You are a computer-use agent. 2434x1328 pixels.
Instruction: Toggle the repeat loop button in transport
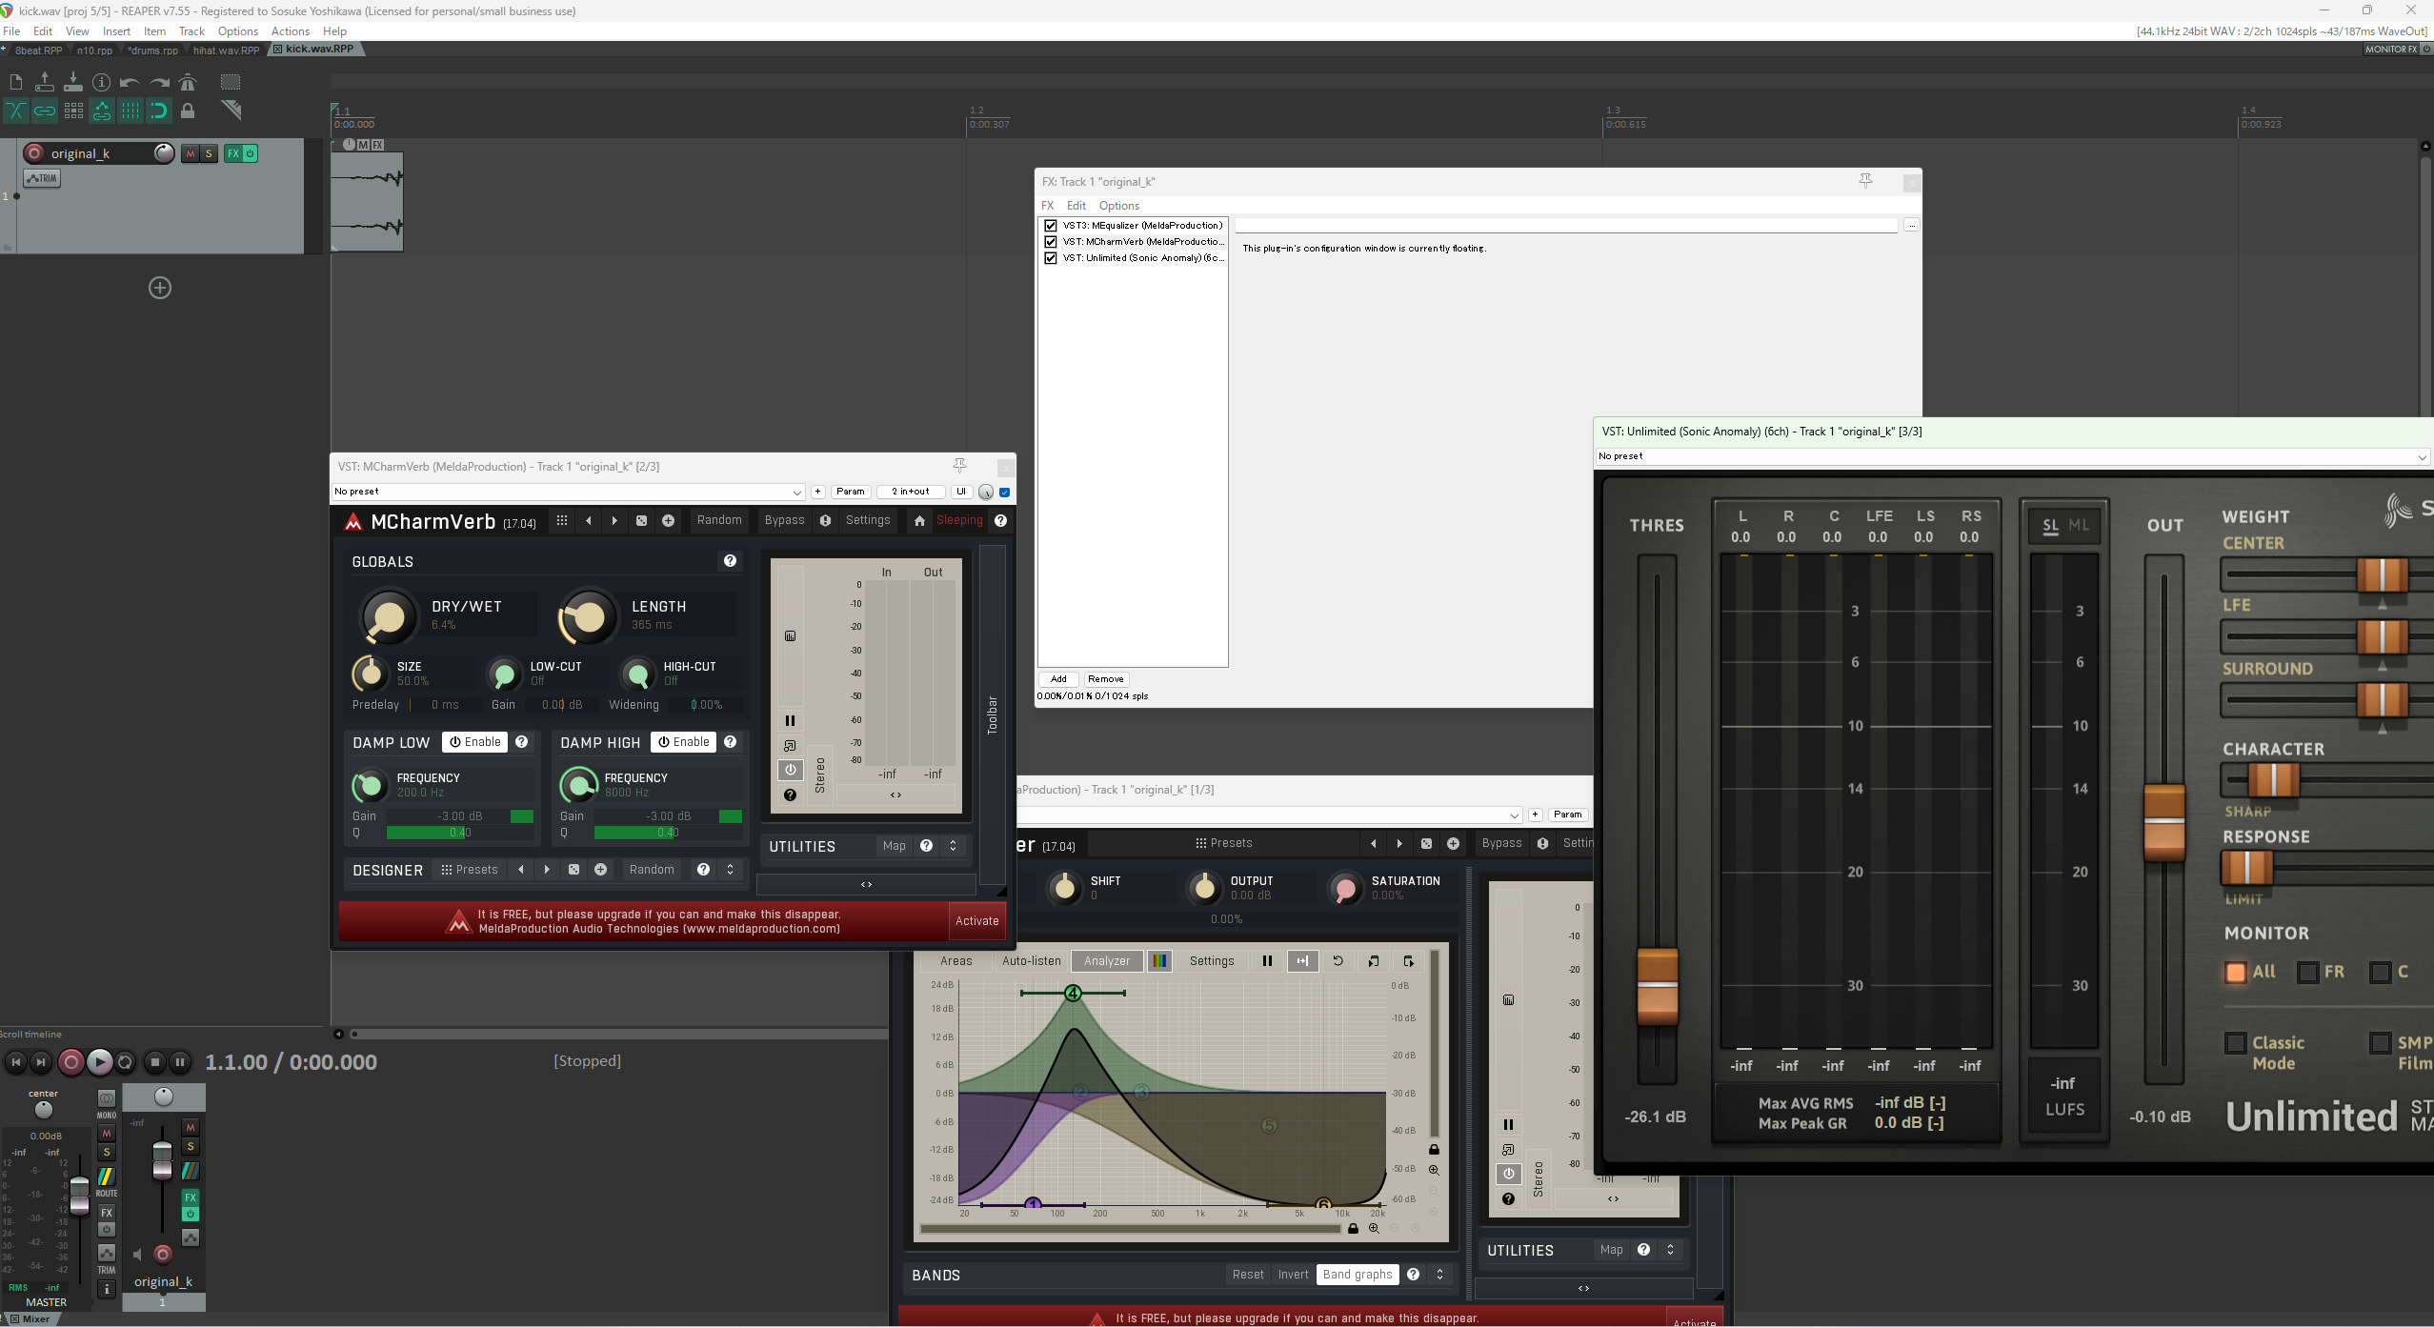tap(125, 1062)
